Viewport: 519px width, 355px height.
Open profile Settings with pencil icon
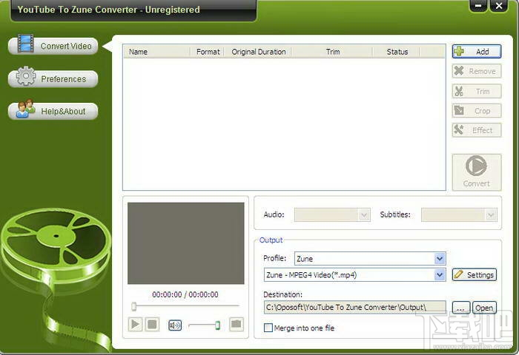(475, 274)
